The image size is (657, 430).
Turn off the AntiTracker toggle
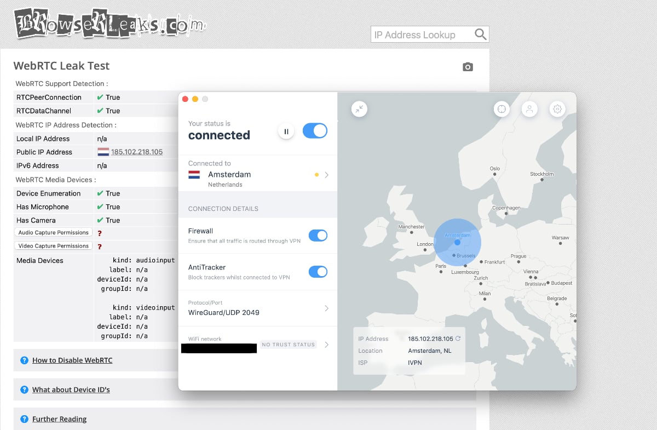[318, 272]
